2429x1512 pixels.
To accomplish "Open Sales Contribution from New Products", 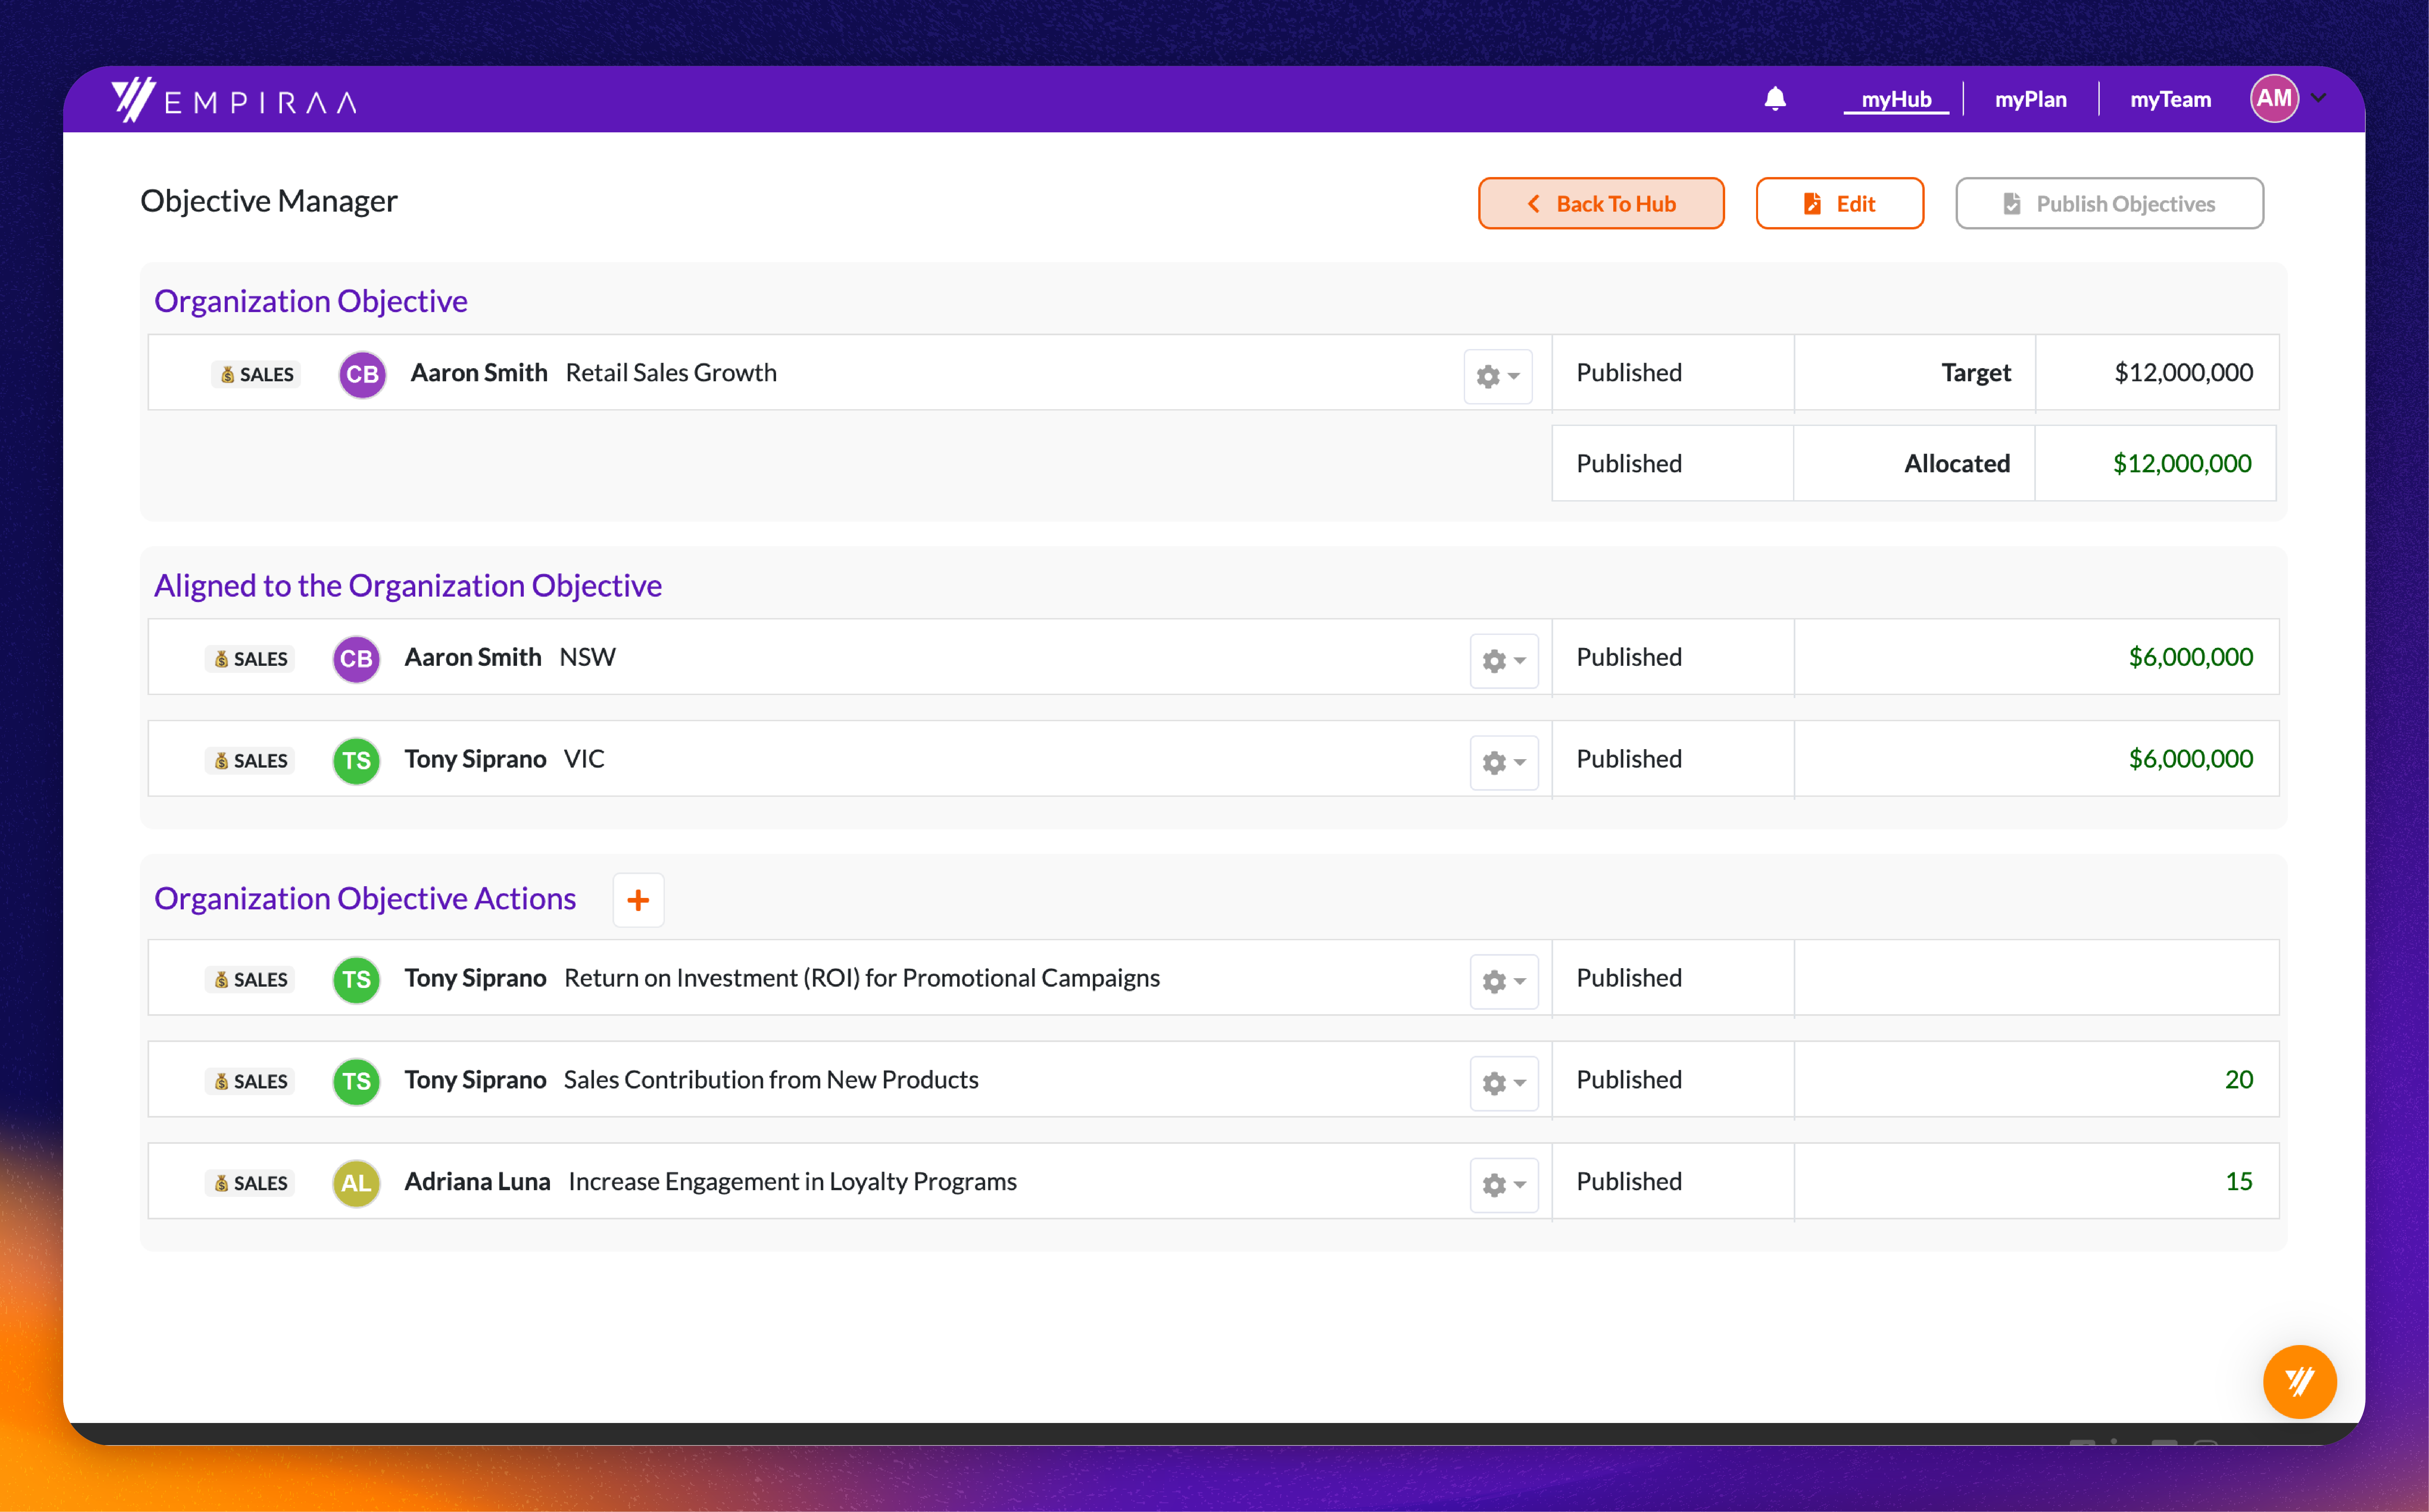I will click(x=771, y=1080).
